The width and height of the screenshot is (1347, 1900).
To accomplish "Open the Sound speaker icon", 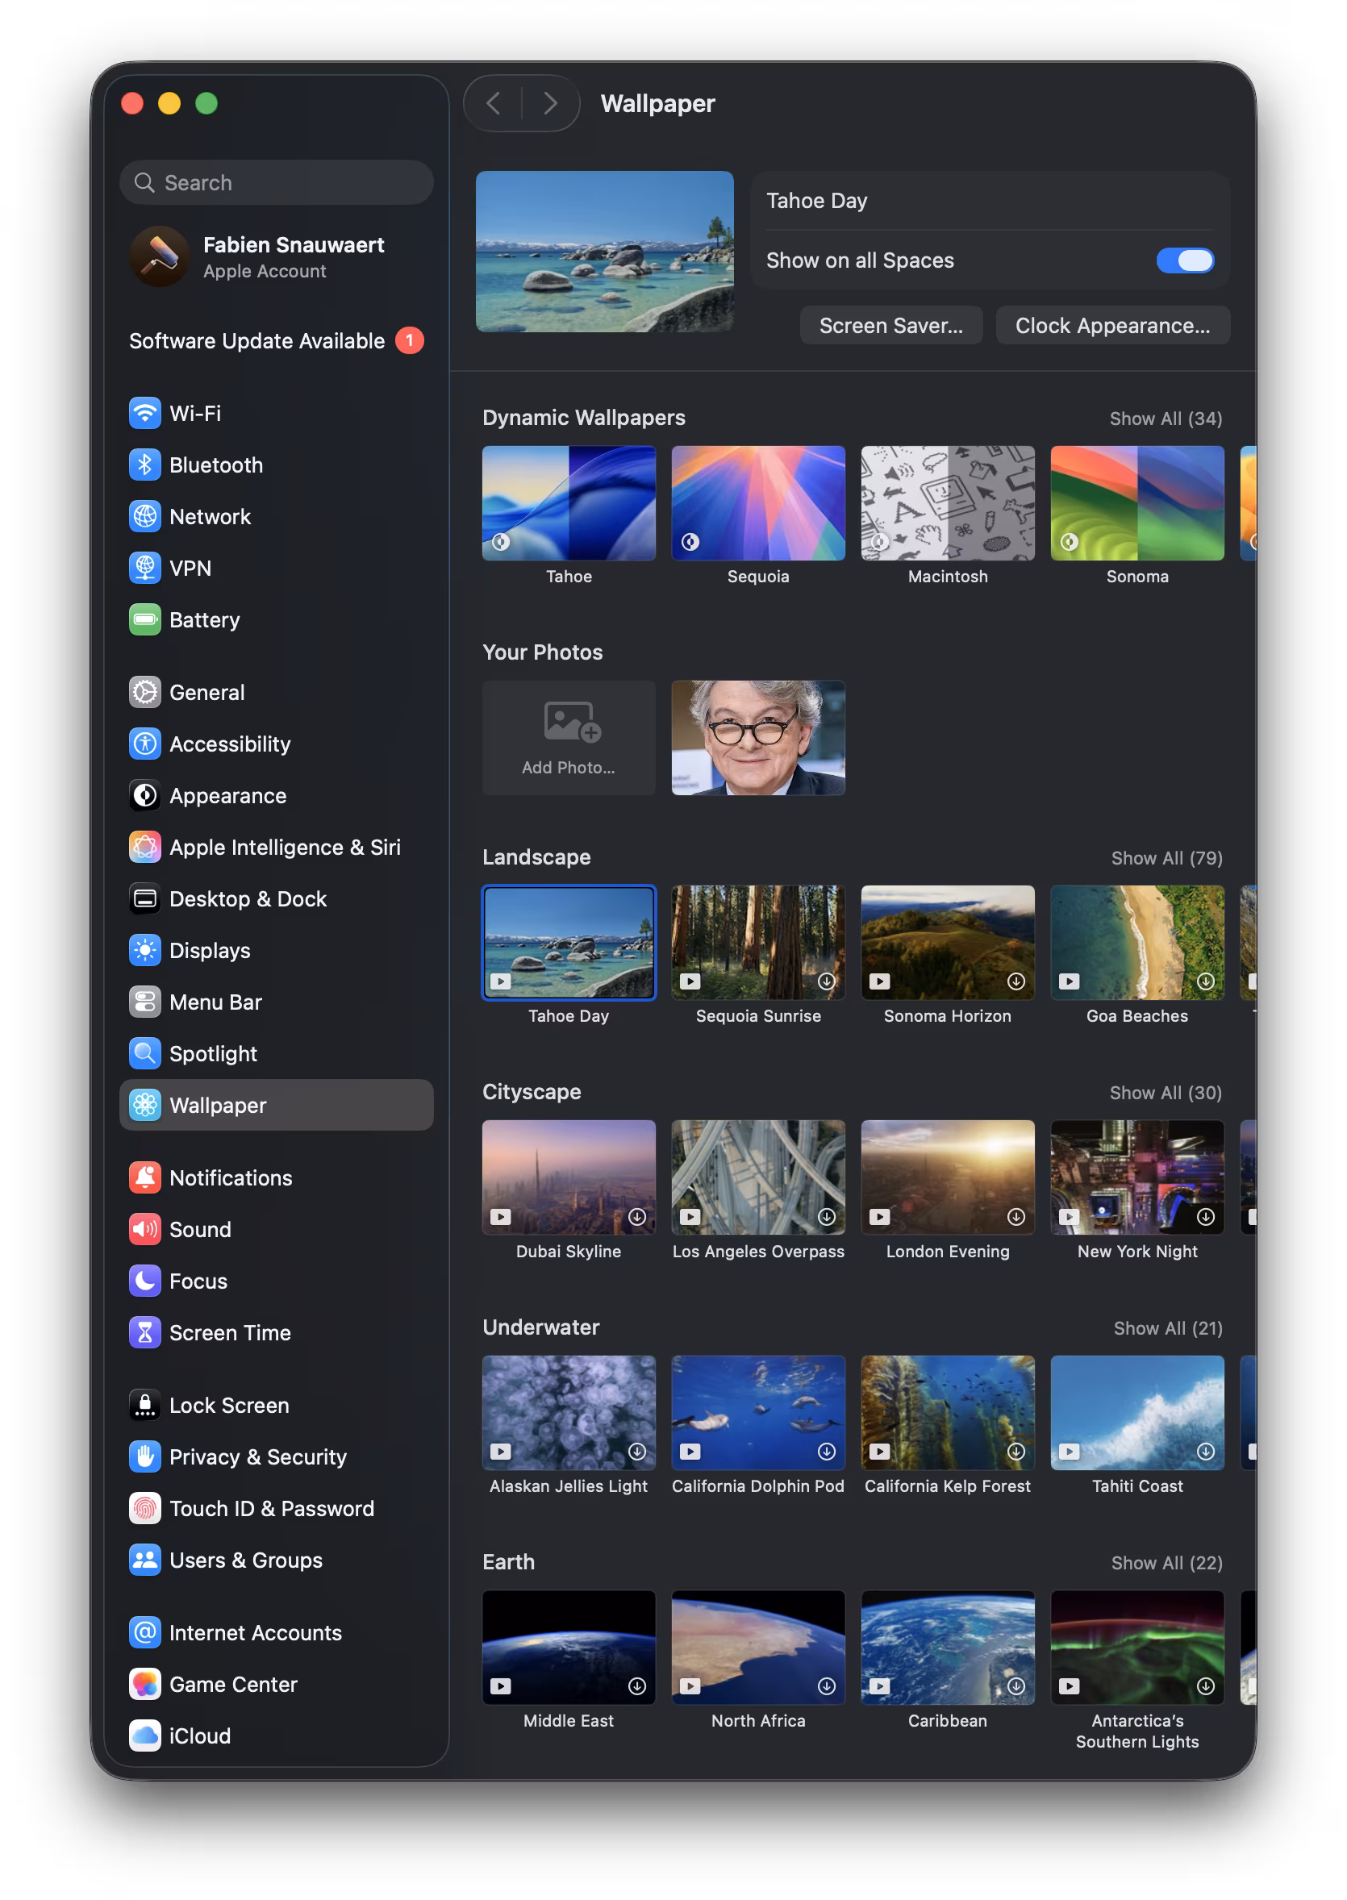I will [145, 1228].
